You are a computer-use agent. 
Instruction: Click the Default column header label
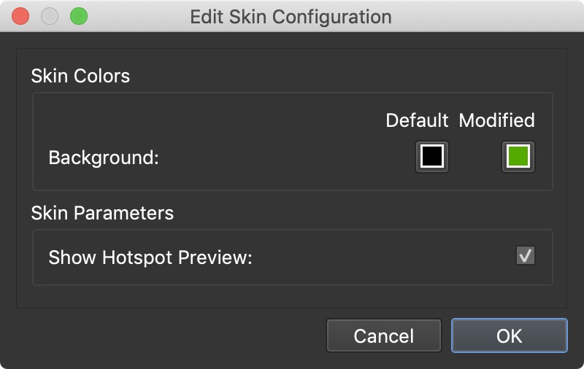[417, 120]
